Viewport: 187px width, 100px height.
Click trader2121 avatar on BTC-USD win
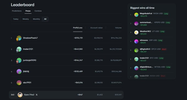point(136,59)
